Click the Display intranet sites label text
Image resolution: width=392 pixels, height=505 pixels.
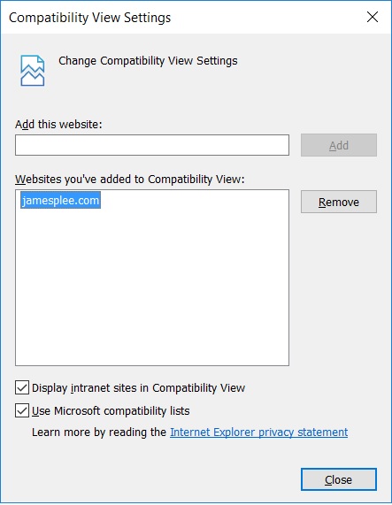tap(139, 388)
